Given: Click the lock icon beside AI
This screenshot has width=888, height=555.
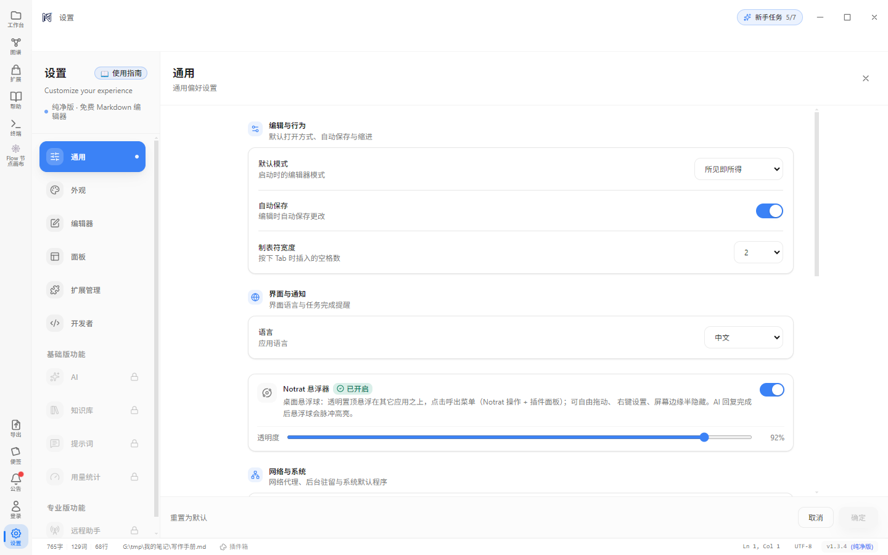Looking at the screenshot, I should click(x=134, y=377).
